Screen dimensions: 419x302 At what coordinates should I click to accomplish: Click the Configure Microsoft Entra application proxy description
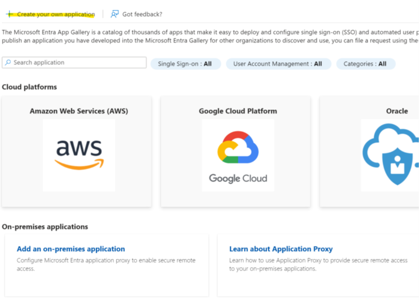[106, 265]
